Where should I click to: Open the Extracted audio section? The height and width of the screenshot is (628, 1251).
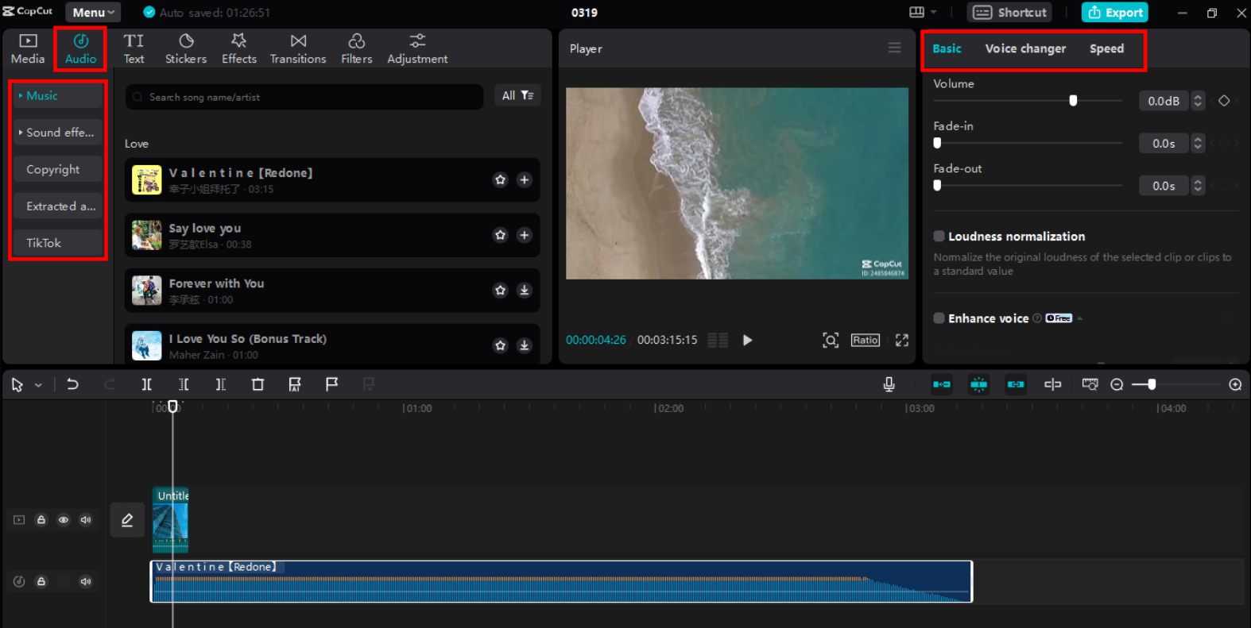click(x=58, y=206)
